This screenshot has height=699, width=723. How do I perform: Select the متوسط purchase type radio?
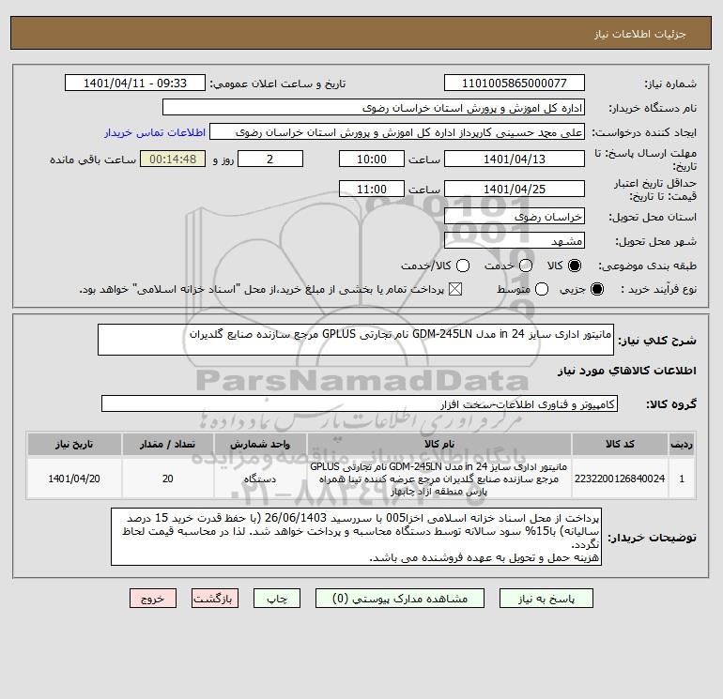point(542,289)
